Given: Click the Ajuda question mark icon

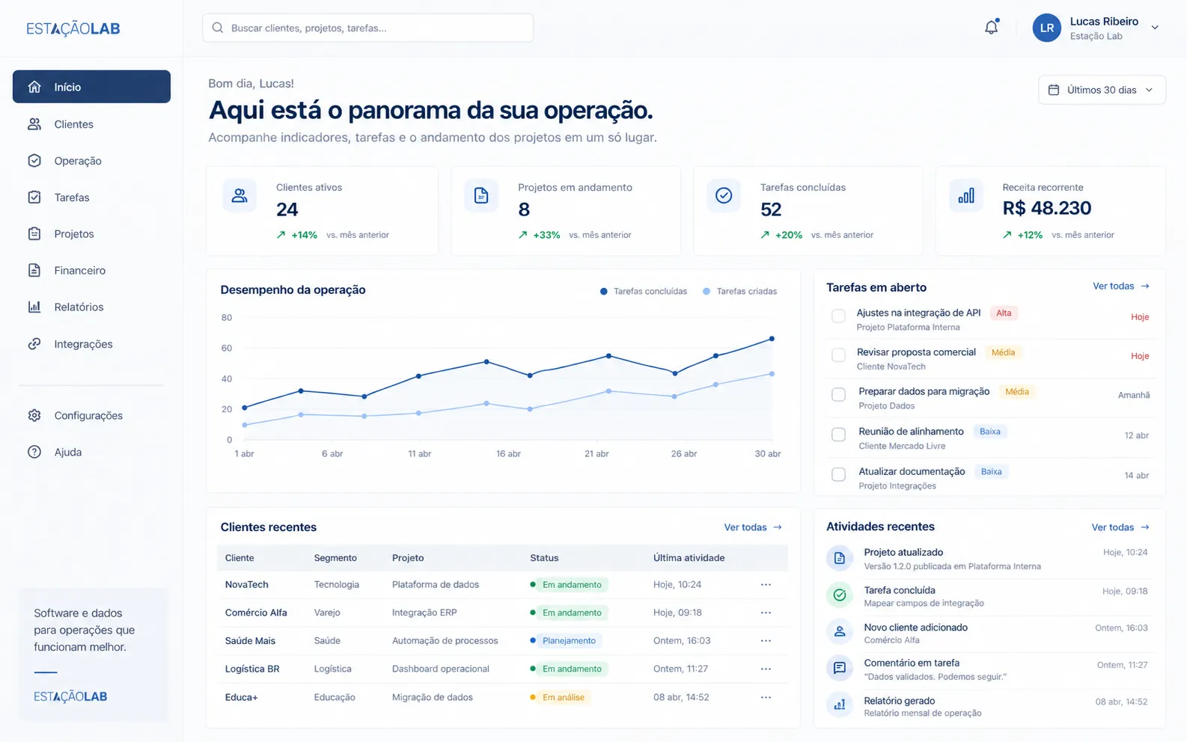Looking at the screenshot, I should pyautogui.click(x=34, y=452).
